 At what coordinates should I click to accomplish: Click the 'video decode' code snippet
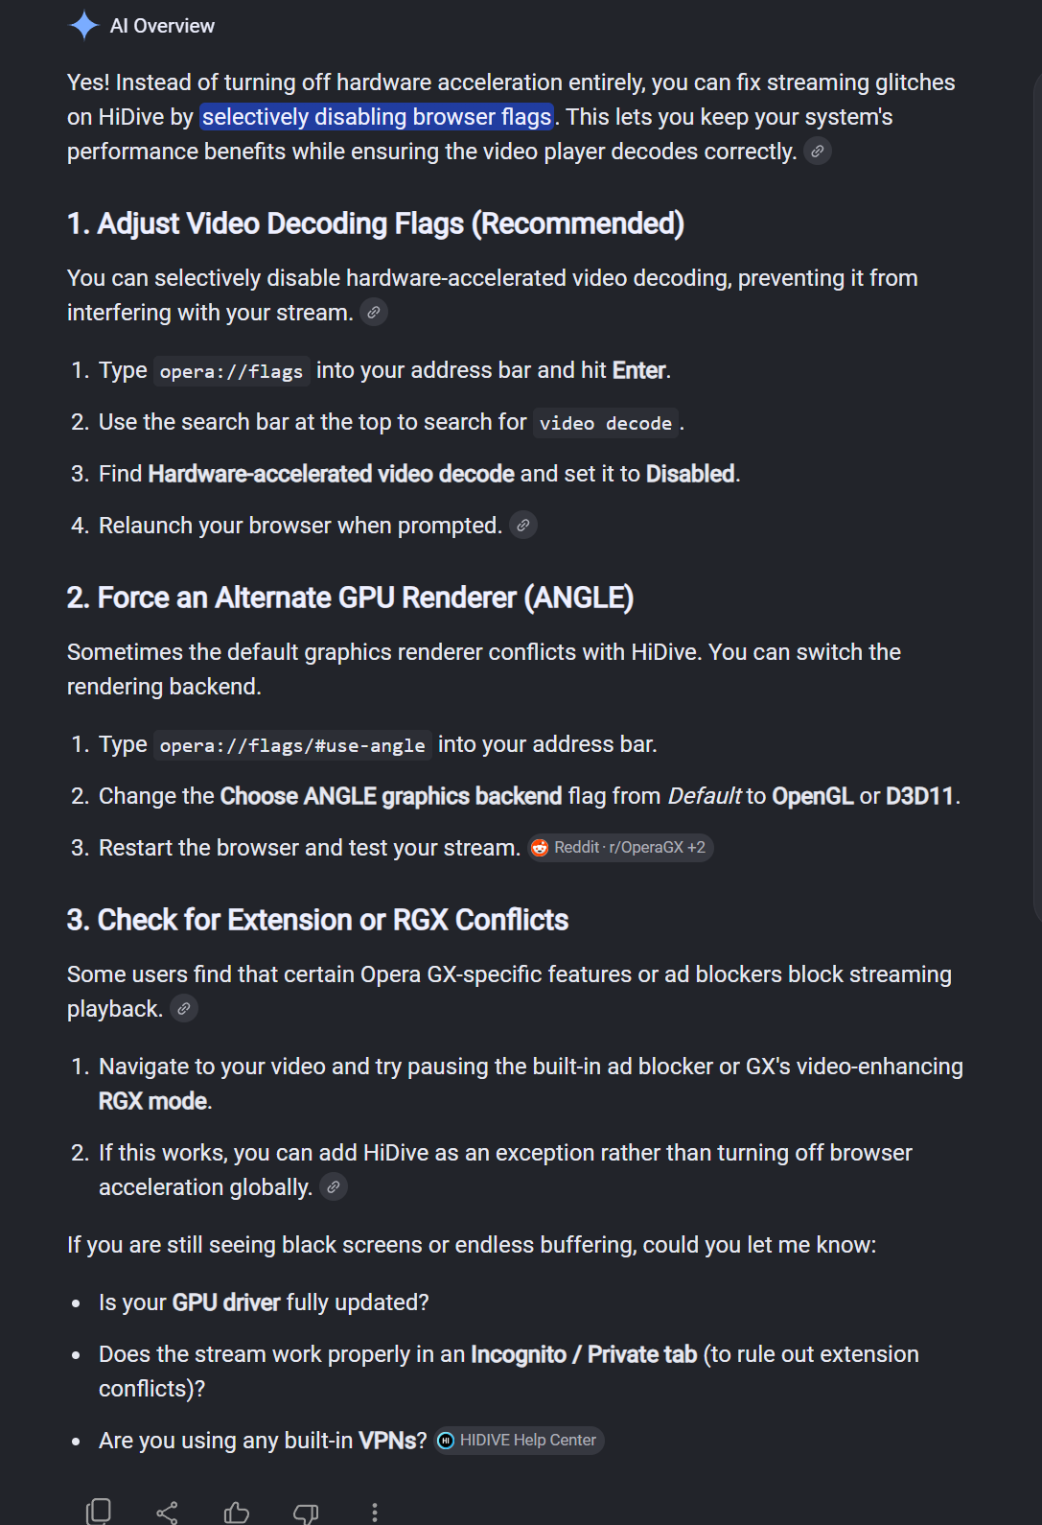(606, 423)
